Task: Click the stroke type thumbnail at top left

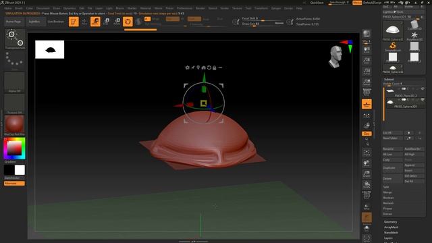Action: tap(15, 39)
